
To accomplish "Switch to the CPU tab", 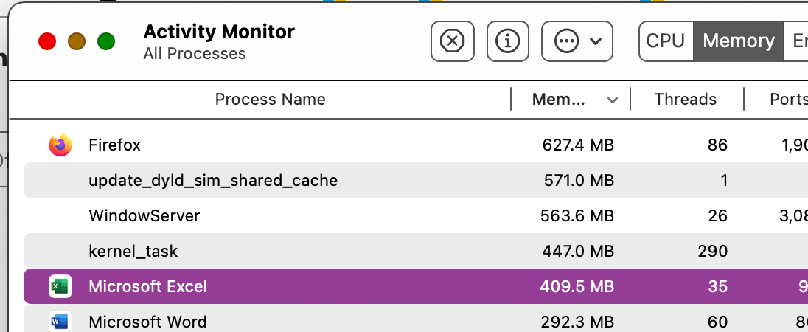I will [665, 41].
